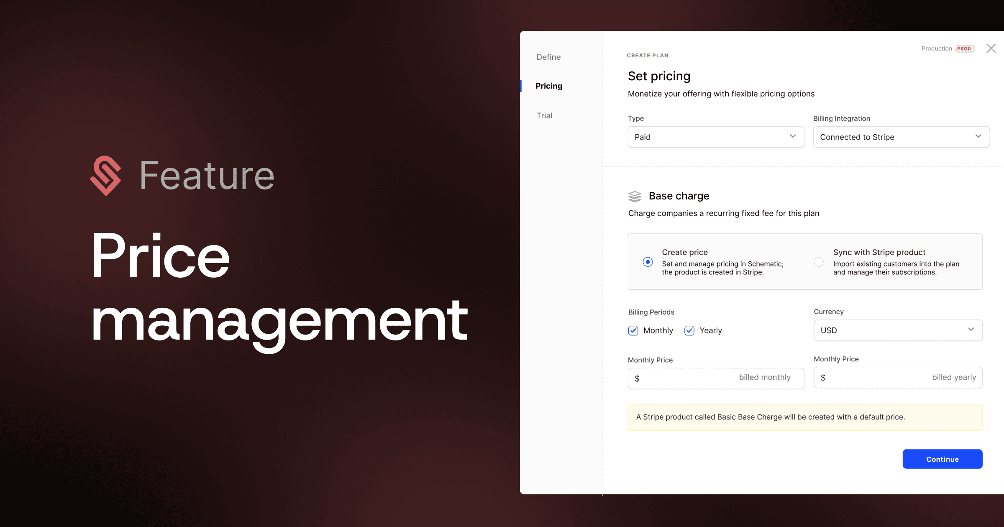
Task: Focus the billed yearly price field
Action: (898, 377)
